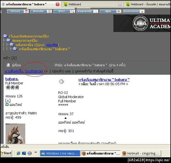Open the "babara" topic in breadcrumb tree
The width and height of the screenshot is (171, 163).
[44, 49]
